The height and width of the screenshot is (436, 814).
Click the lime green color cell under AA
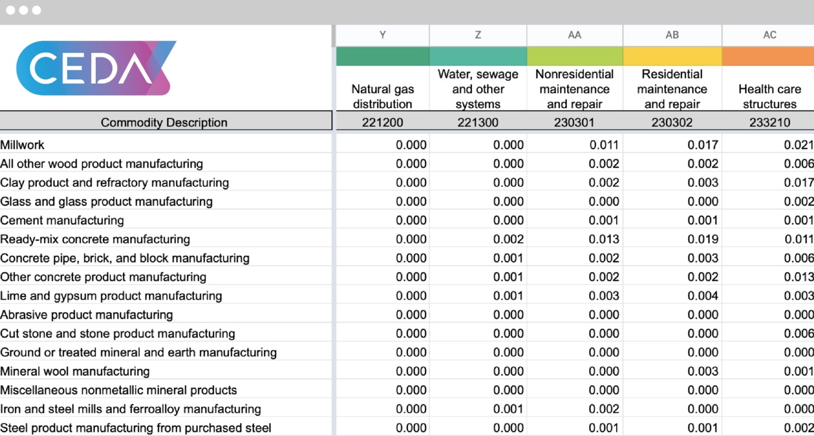(574, 56)
